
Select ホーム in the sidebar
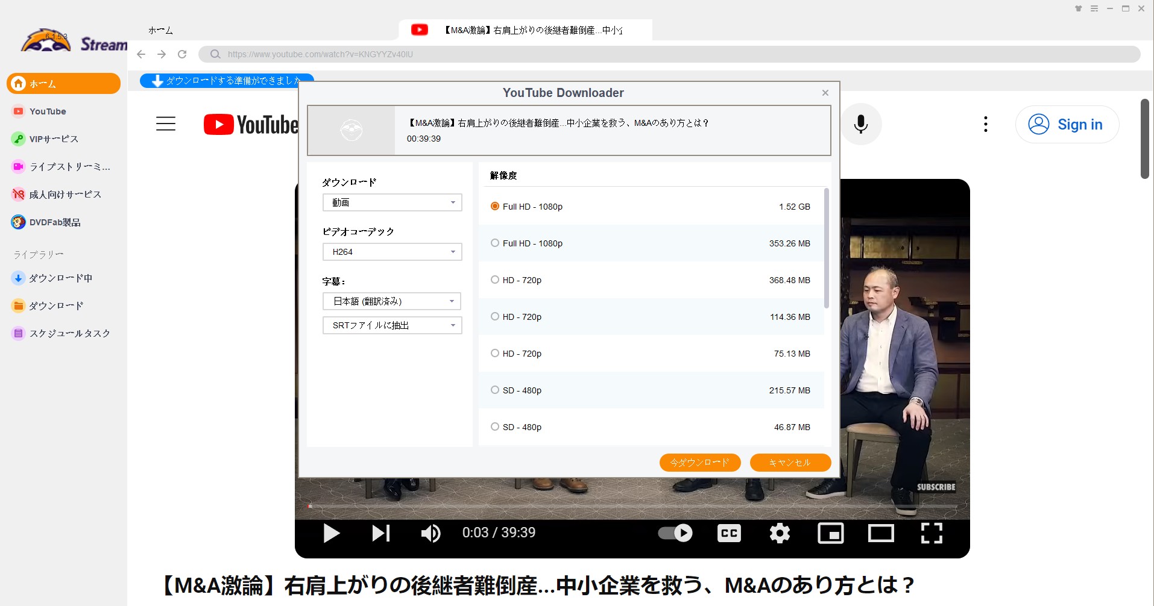pos(63,84)
